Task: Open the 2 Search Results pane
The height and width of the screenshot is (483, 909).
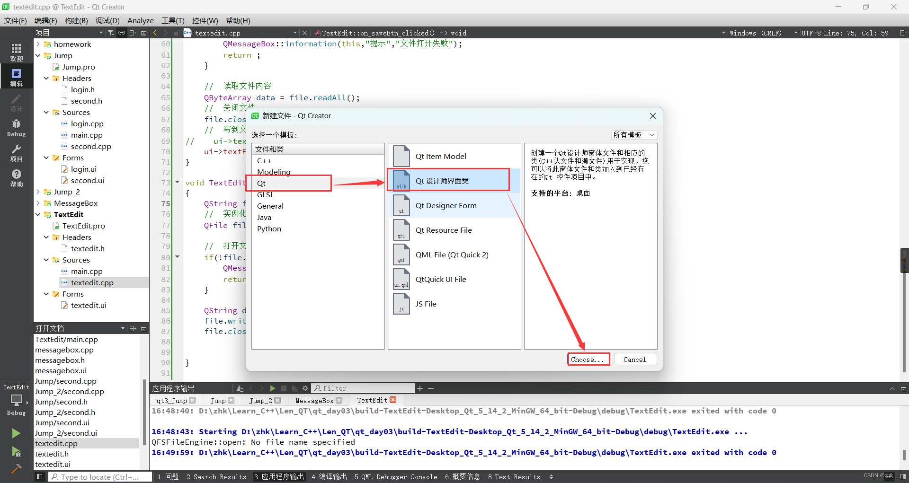Action: (216, 477)
